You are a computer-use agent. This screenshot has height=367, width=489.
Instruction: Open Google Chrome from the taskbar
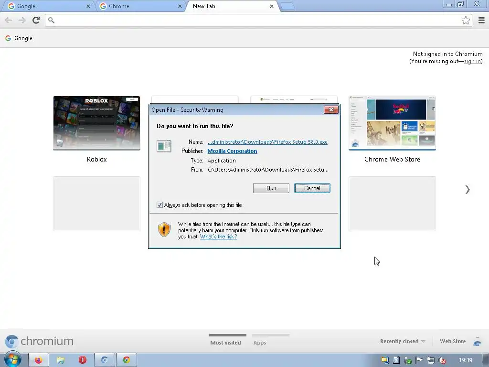point(126,360)
